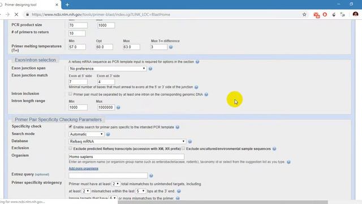The image size is (362, 204).
Task: Open help for Exon/intron section note
Action: click(x=197, y=62)
